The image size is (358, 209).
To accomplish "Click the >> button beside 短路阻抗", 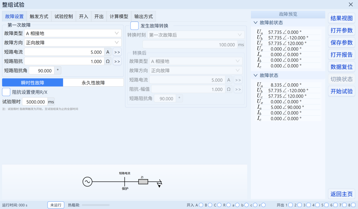I will tap(117, 61).
